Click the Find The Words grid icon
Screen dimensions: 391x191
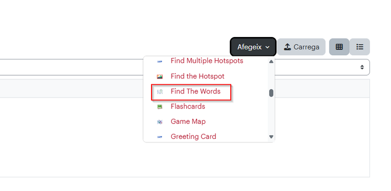pos(160,92)
